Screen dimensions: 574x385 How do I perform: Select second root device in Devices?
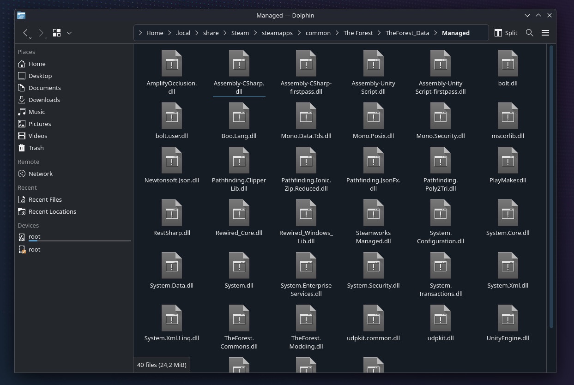click(74, 249)
